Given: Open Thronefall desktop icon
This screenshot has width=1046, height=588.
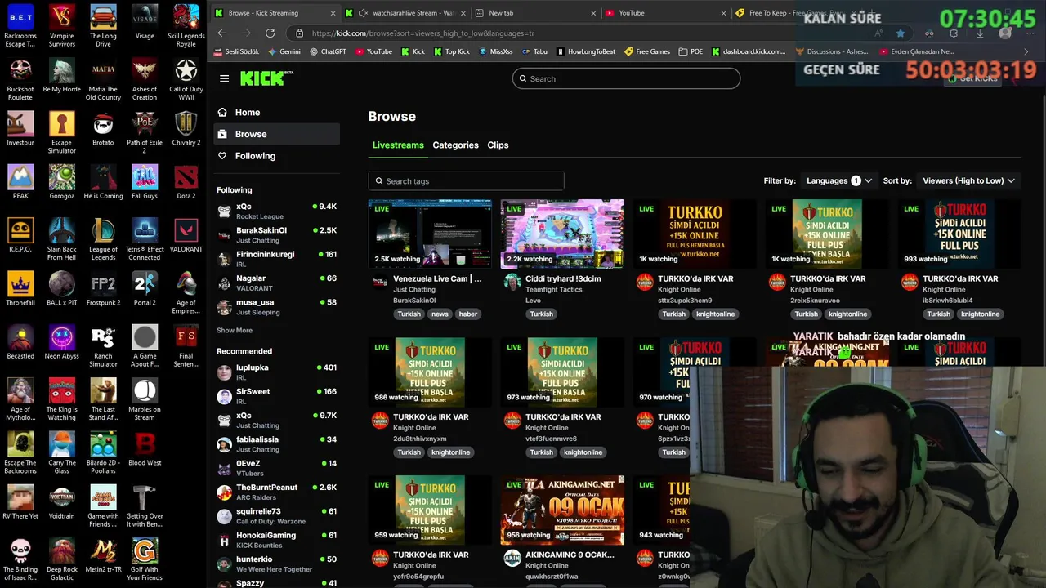Looking at the screenshot, I should coord(20,289).
